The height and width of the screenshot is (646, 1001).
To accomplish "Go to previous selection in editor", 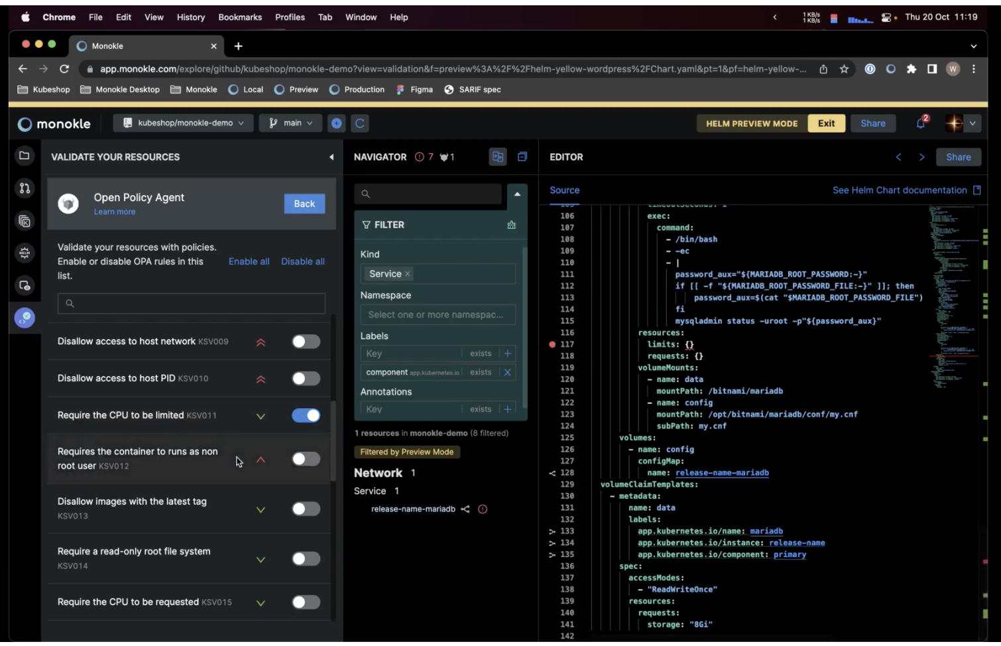I will [x=899, y=157].
